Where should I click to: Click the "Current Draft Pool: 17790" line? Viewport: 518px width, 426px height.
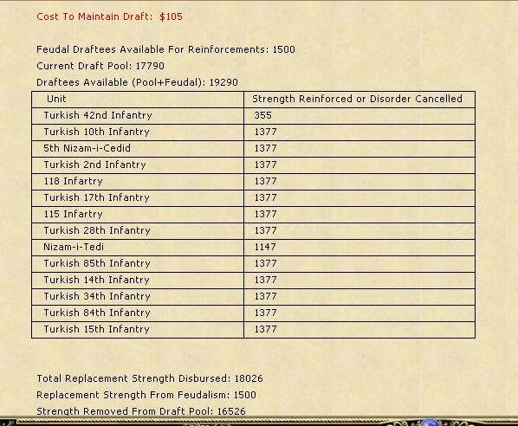[x=100, y=66]
